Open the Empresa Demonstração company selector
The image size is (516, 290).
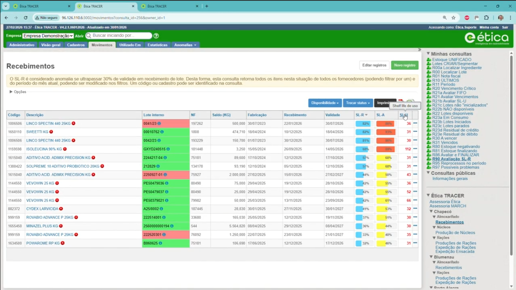pyautogui.click(x=48, y=36)
